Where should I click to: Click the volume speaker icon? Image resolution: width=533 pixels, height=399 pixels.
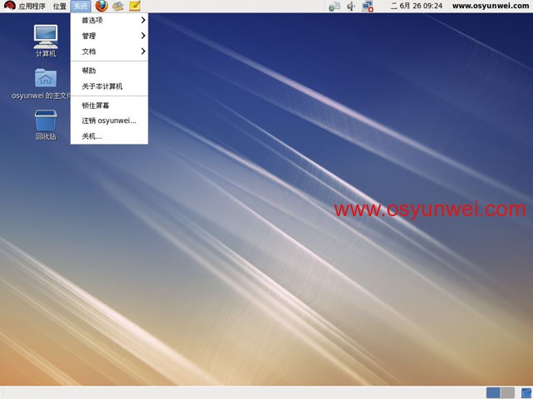coord(351,6)
